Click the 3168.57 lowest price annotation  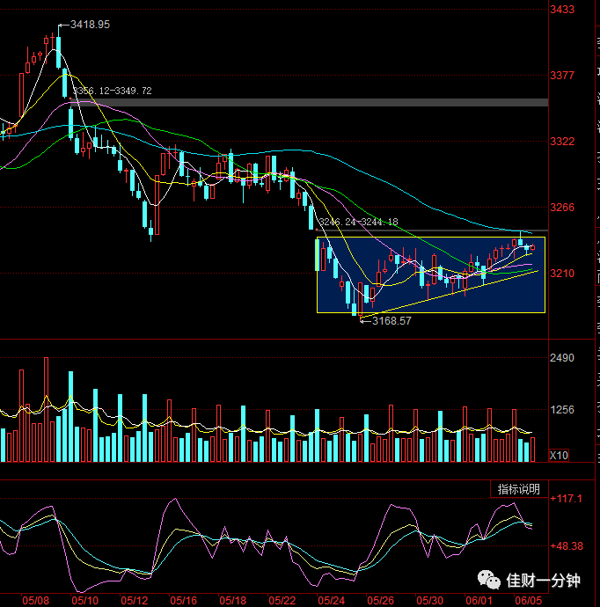point(391,320)
